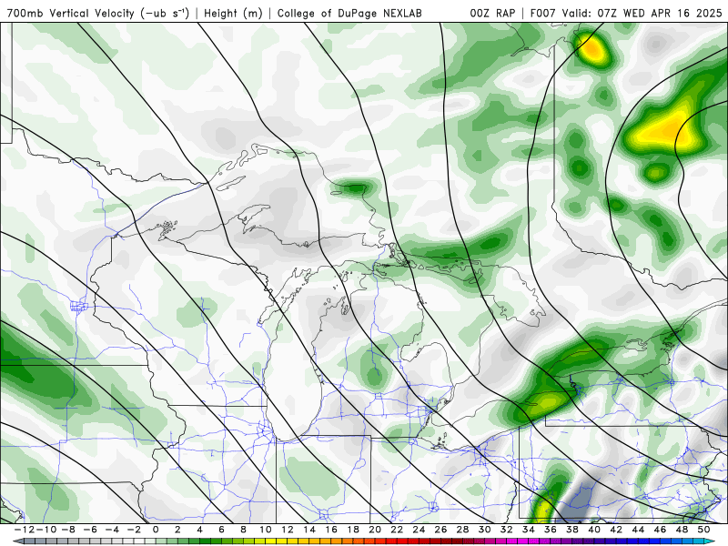Click the "40" colorbar label
This screenshot has width=728, height=546.
[x=594, y=530]
